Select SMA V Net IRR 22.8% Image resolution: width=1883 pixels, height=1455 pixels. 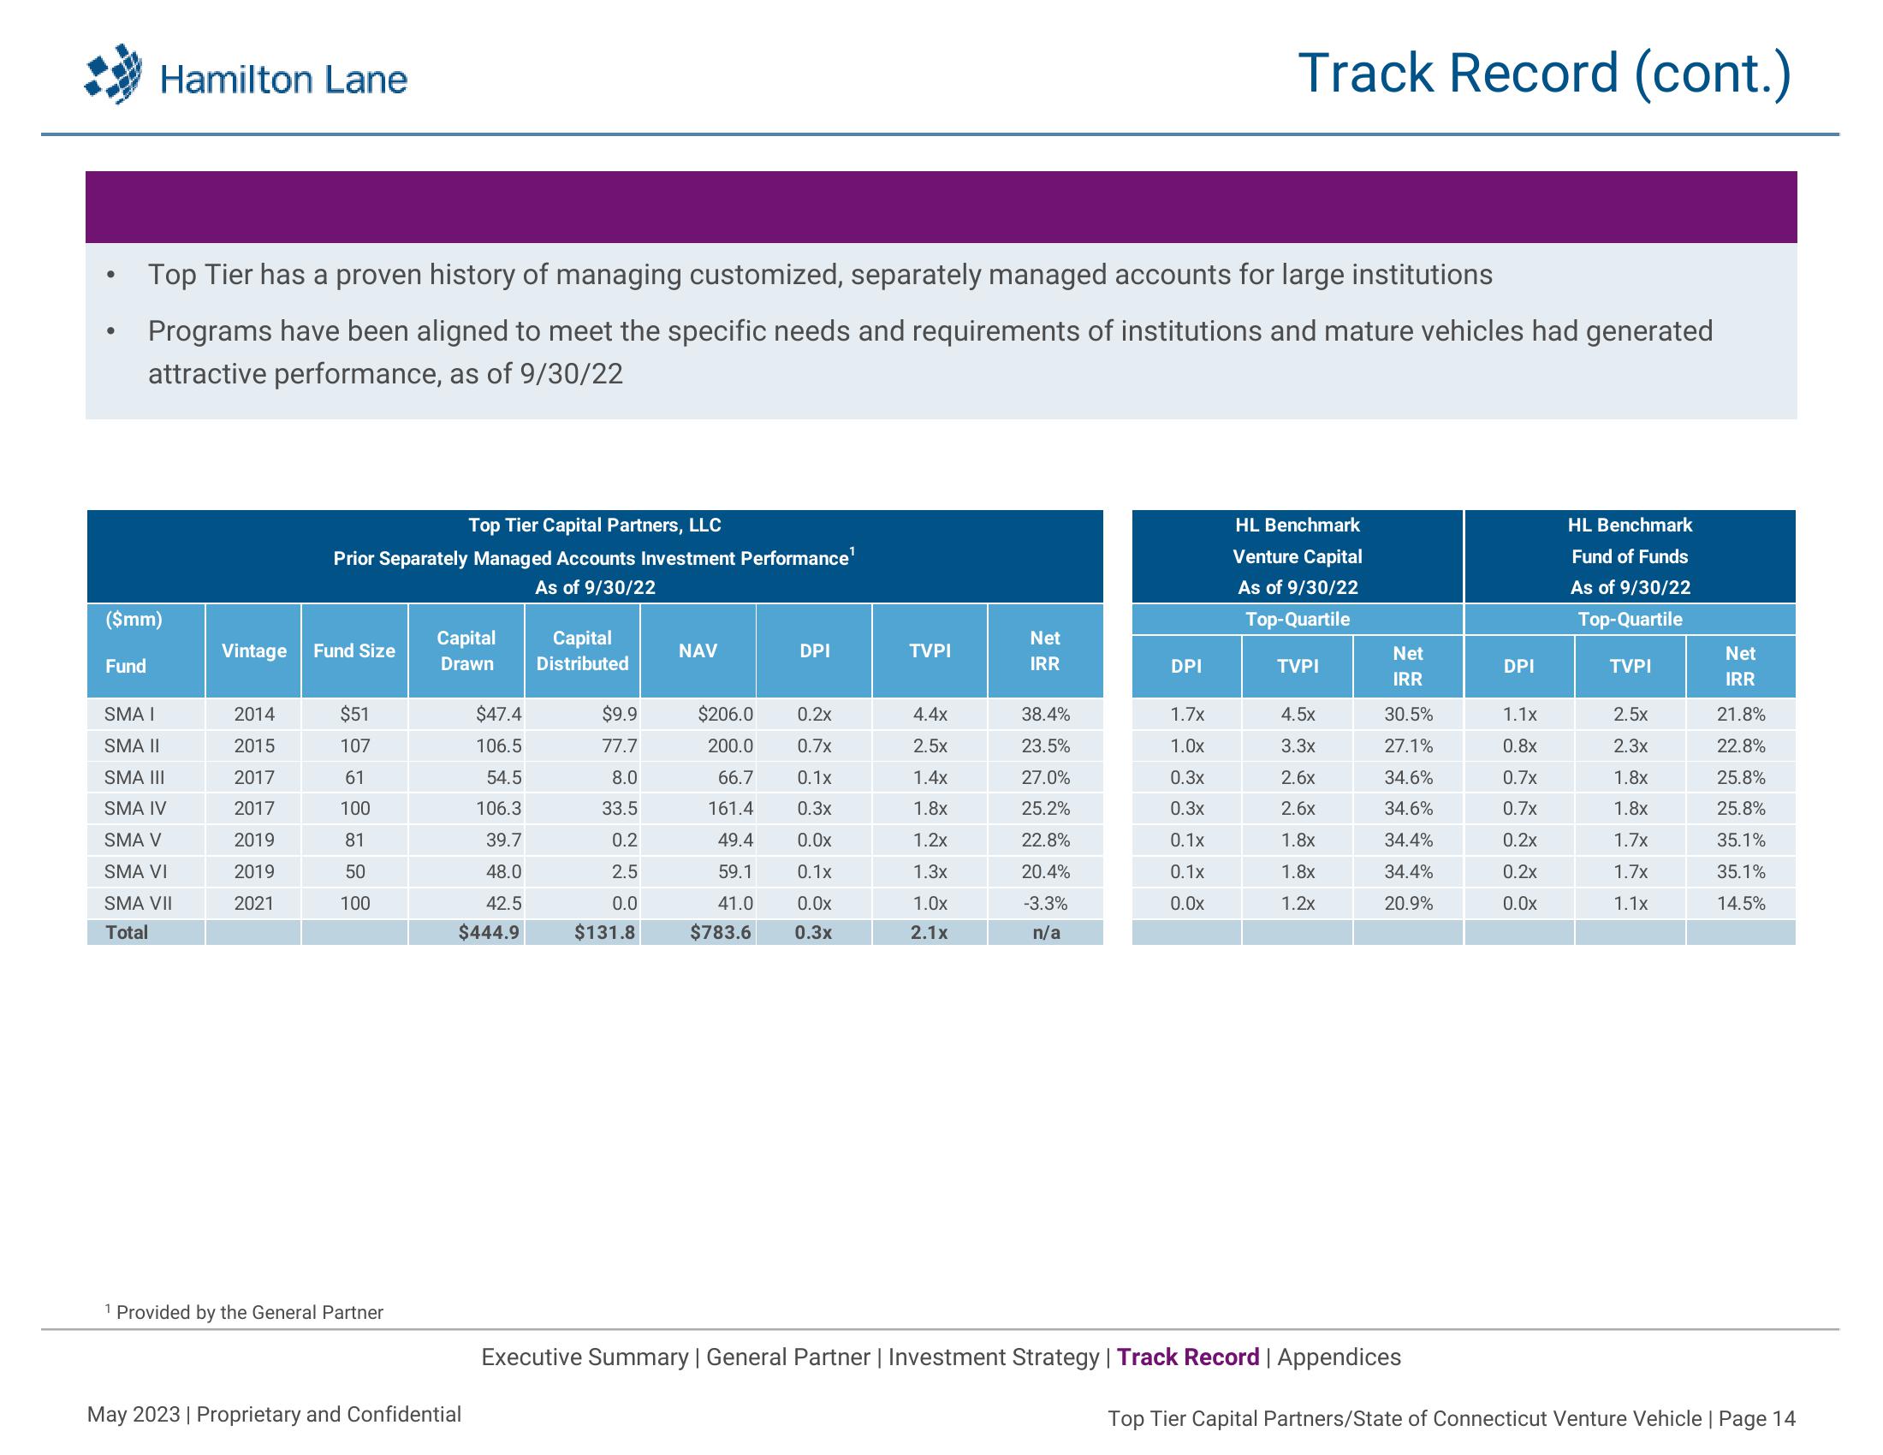(x=1046, y=840)
